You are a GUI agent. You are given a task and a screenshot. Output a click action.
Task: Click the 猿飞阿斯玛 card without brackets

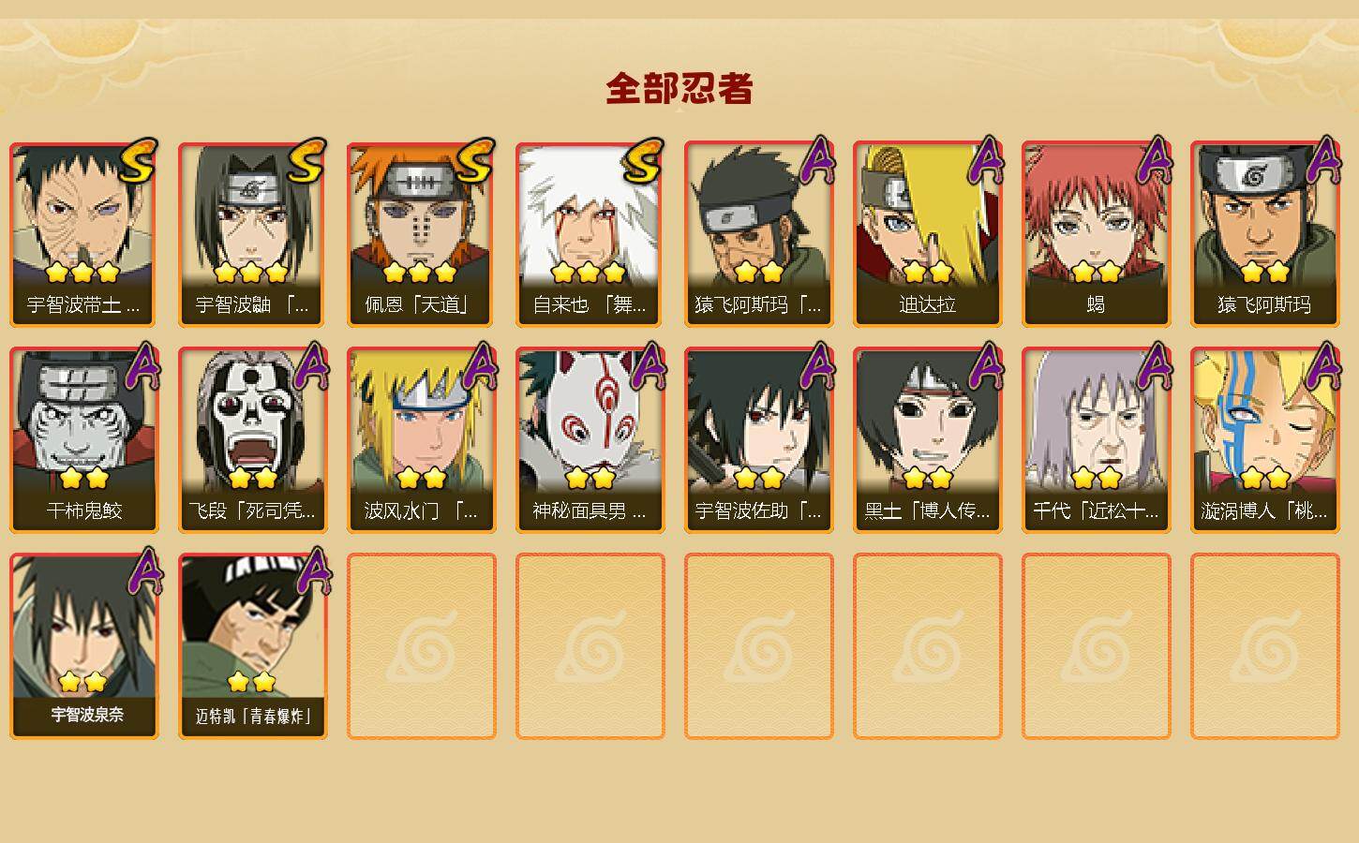coord(1264,234)
